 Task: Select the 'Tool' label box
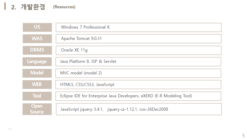[37, 96]
